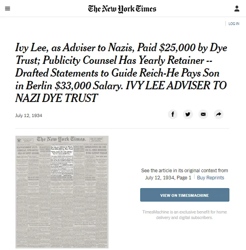Open more sharing options arrow
Viewport: 246px width, 250px height.
click(x=219, y=114)
